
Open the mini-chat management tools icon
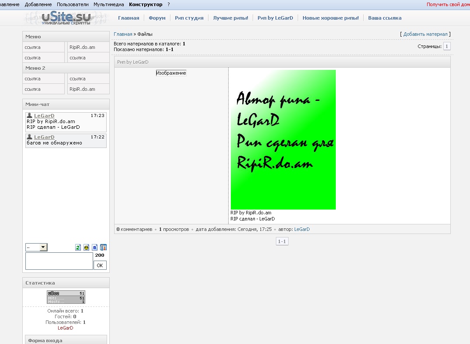click(x=103, y=247)
